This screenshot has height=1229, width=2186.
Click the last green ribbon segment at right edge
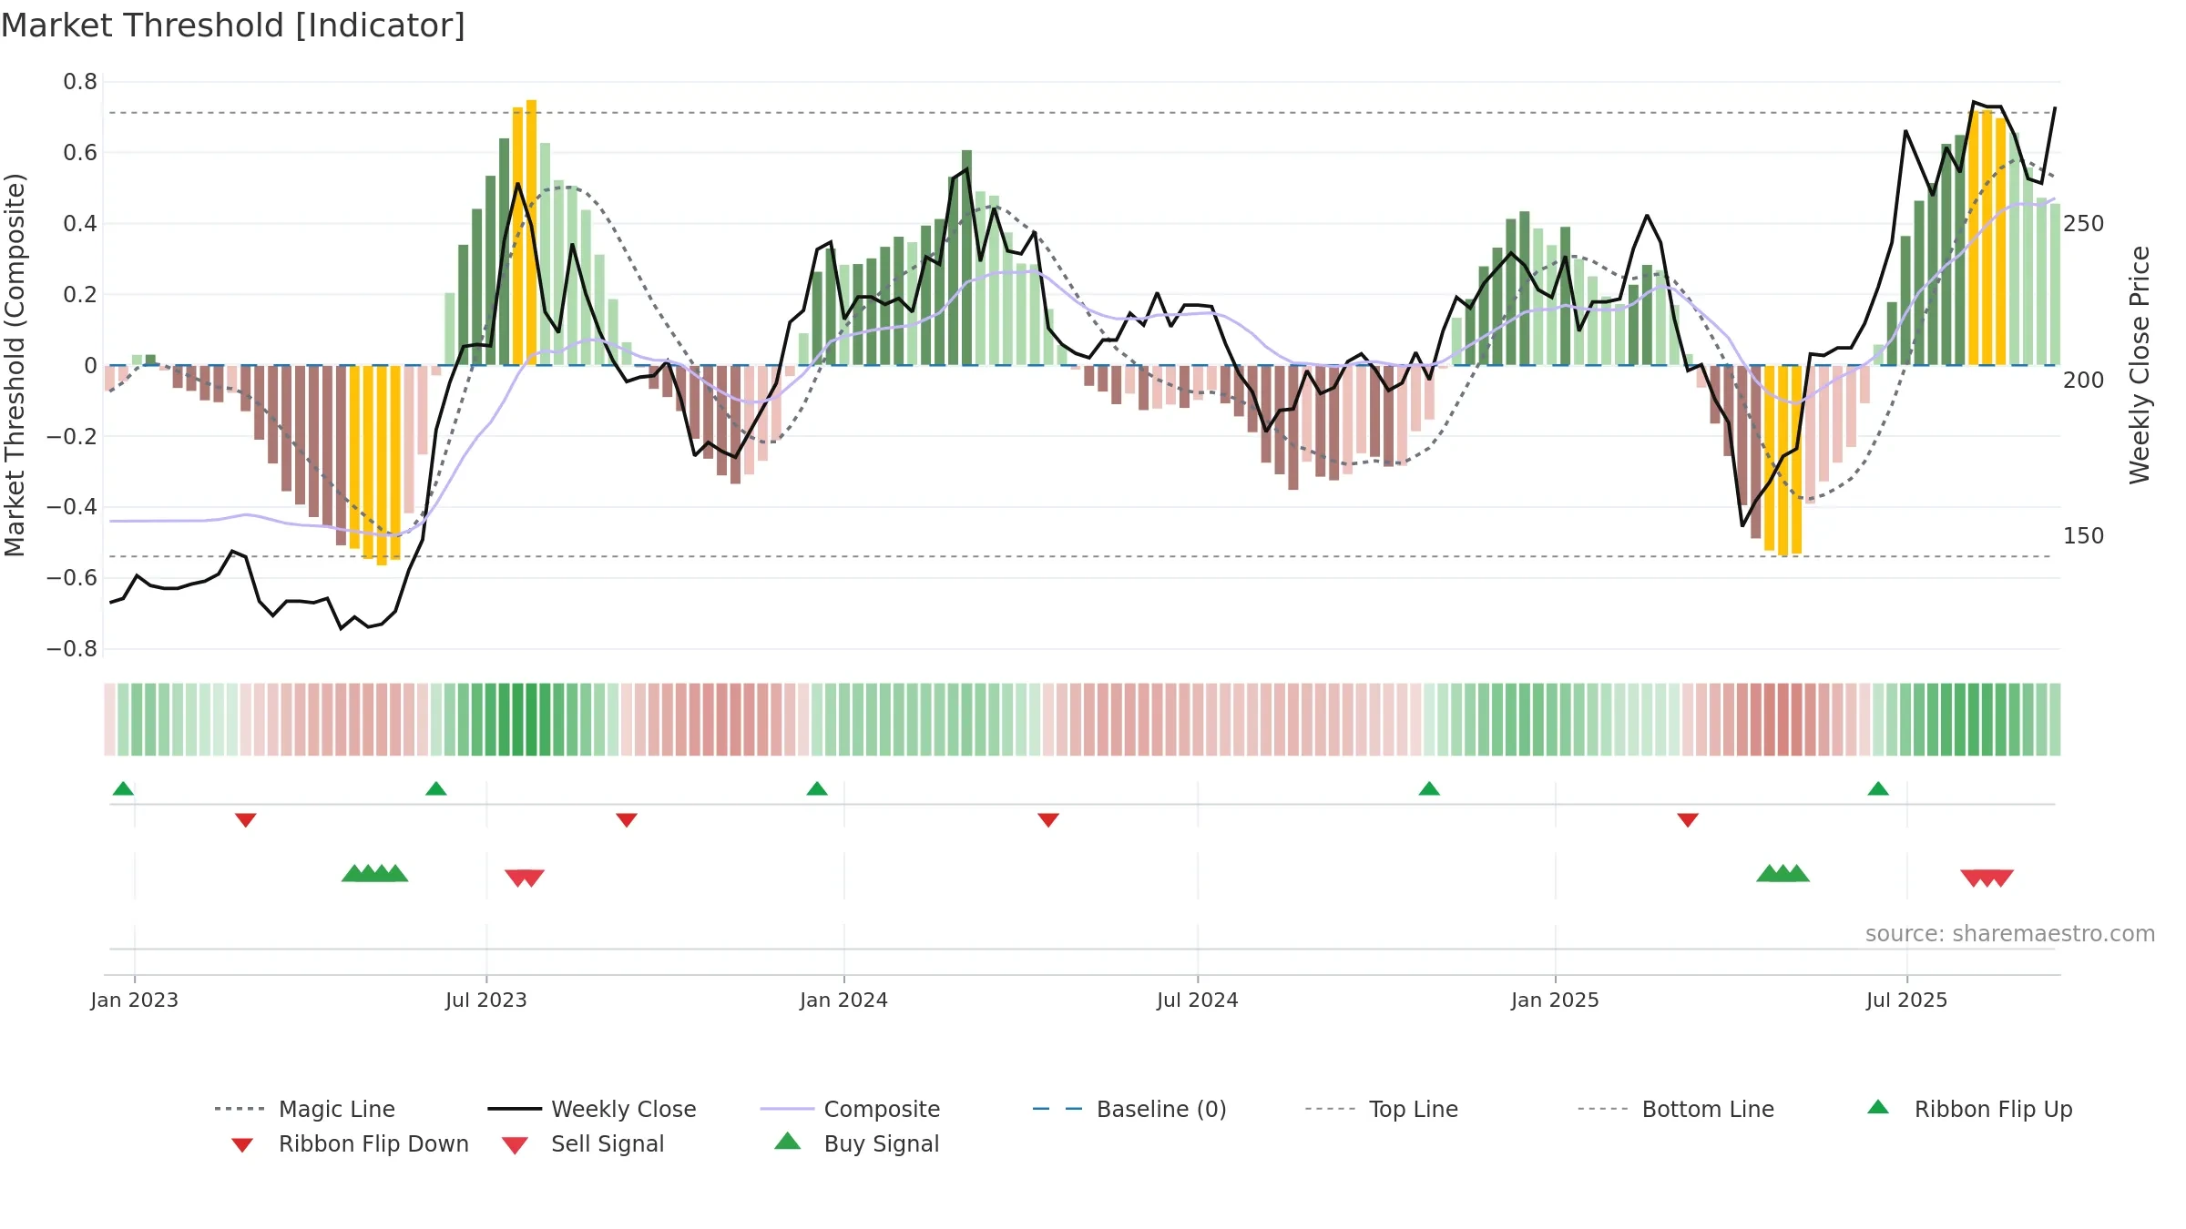point(2055,719)
